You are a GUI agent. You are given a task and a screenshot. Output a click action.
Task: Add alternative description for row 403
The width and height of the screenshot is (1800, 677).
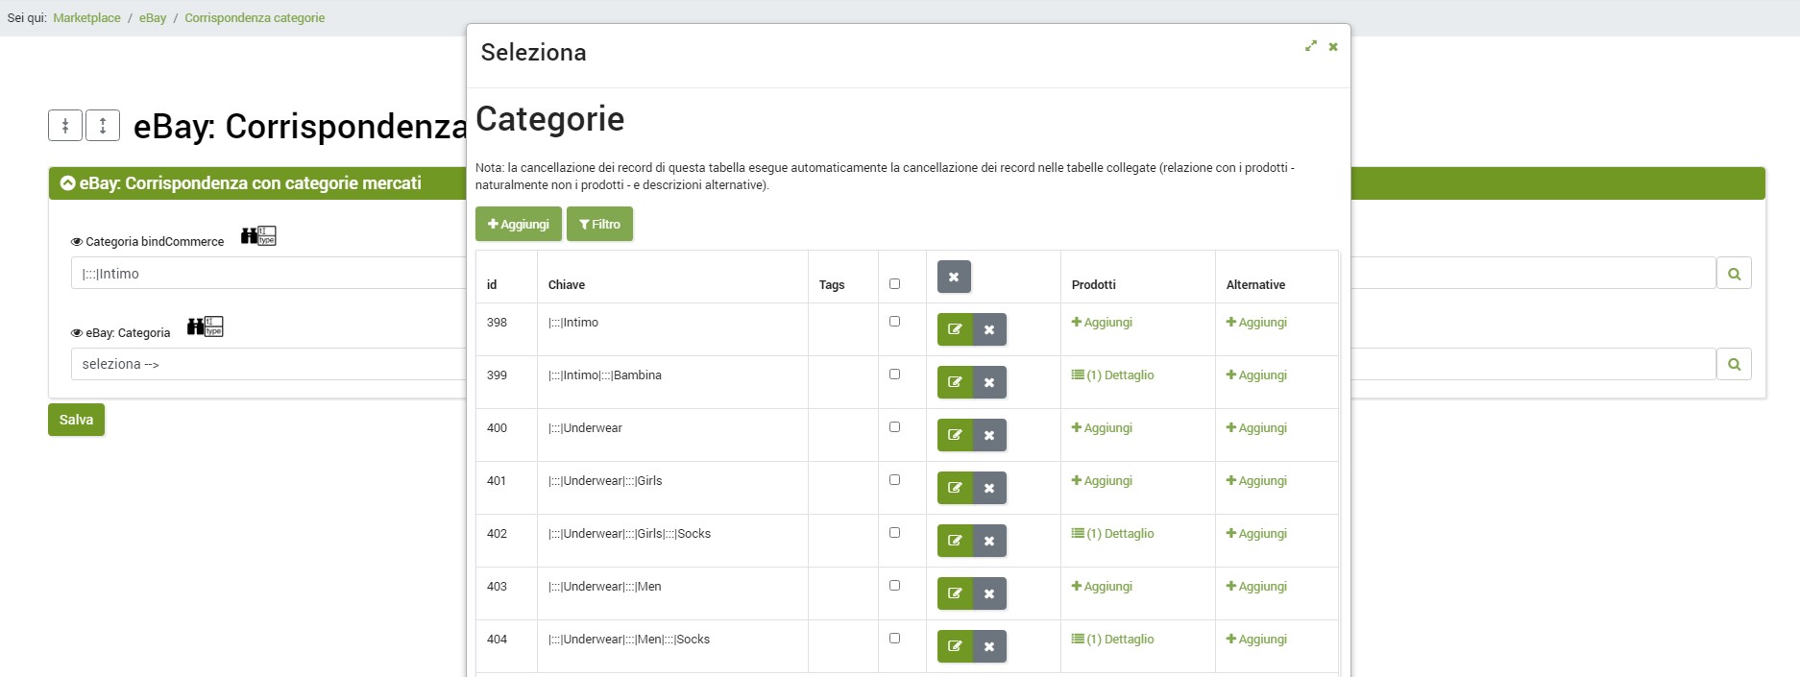[x=1256, y=587]
